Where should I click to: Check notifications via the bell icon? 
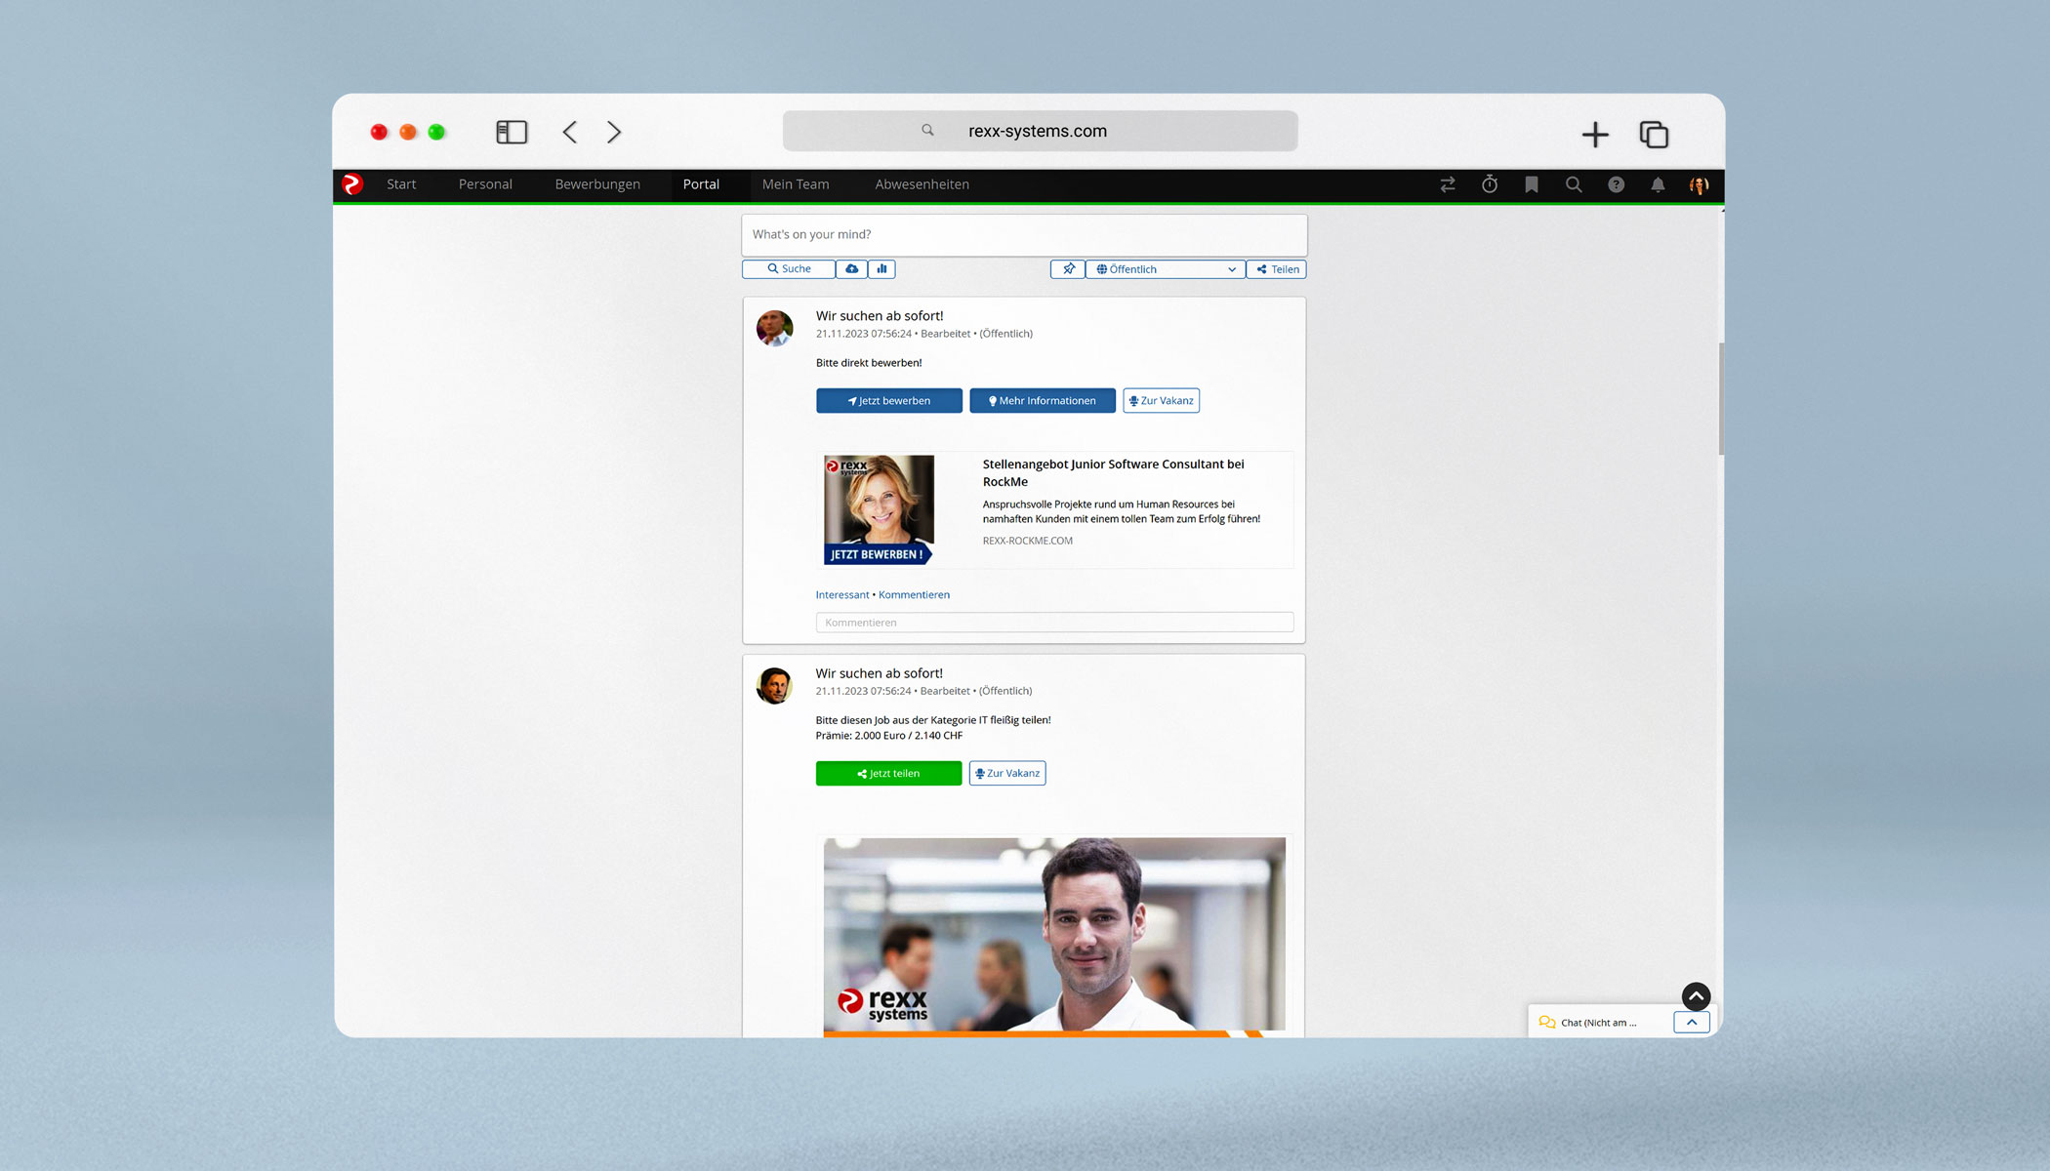coord(1658,184)
